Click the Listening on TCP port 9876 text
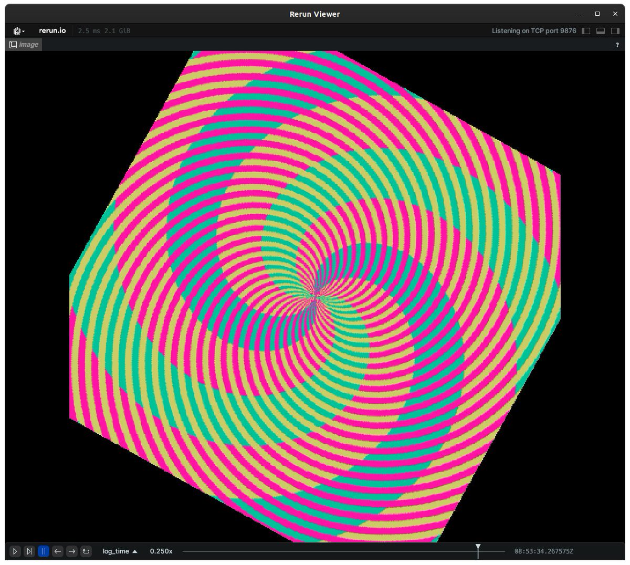630x565 pixels. [x=534, y=31]
